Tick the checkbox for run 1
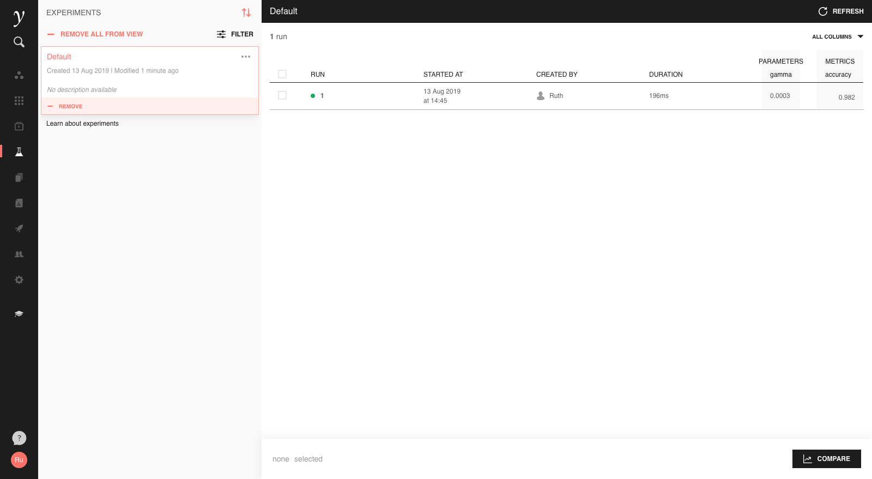Image resolution: width=872 pixels, height=479 pixels. [282, 96]
